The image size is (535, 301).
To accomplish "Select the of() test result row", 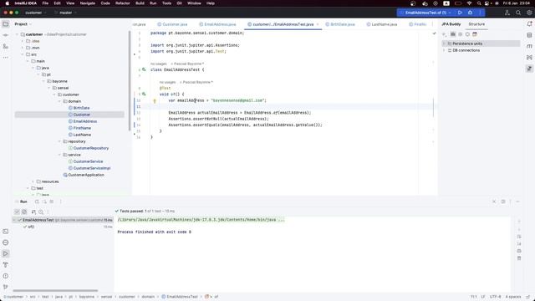I will [64, 227].
